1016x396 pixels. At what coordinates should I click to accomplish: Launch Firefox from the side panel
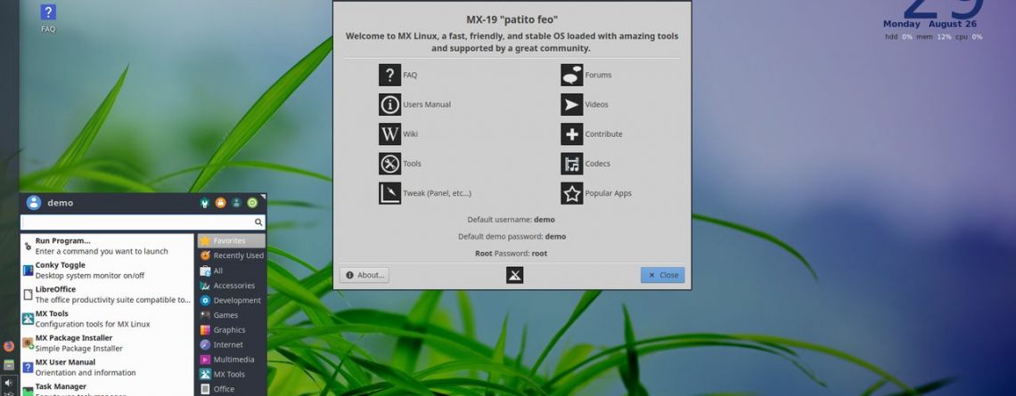(x=8, y=346)
